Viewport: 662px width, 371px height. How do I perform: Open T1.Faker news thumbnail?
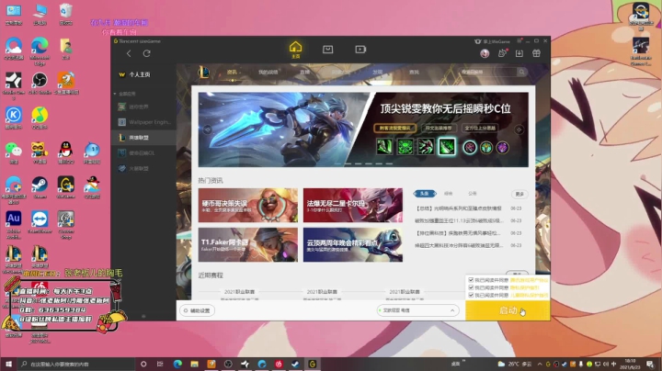(x=248, y=245)
